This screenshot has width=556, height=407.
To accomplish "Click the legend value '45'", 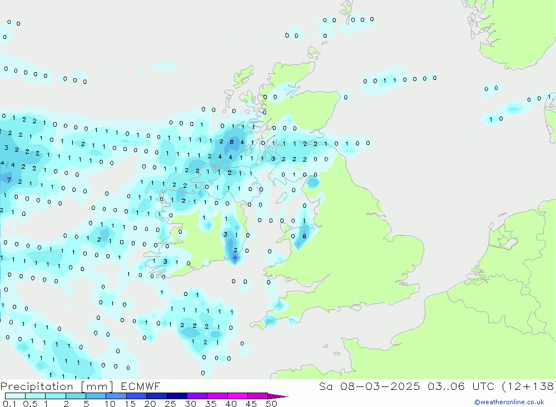I will pyautogui.click(x=251, y=404).
